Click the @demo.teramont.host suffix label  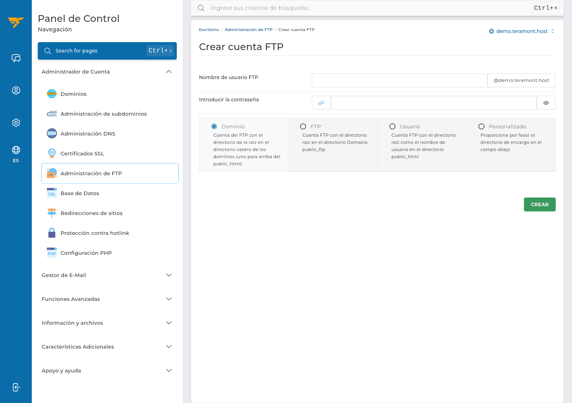522,80
